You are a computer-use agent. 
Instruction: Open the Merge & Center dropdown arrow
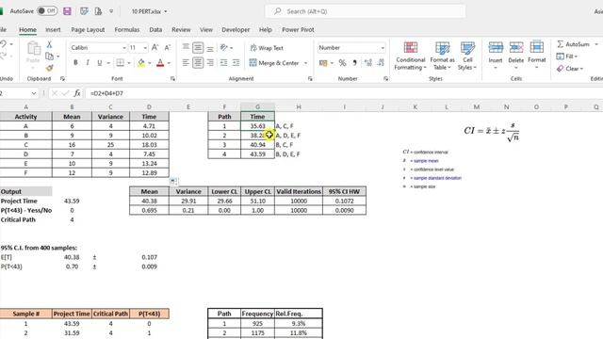305,63
